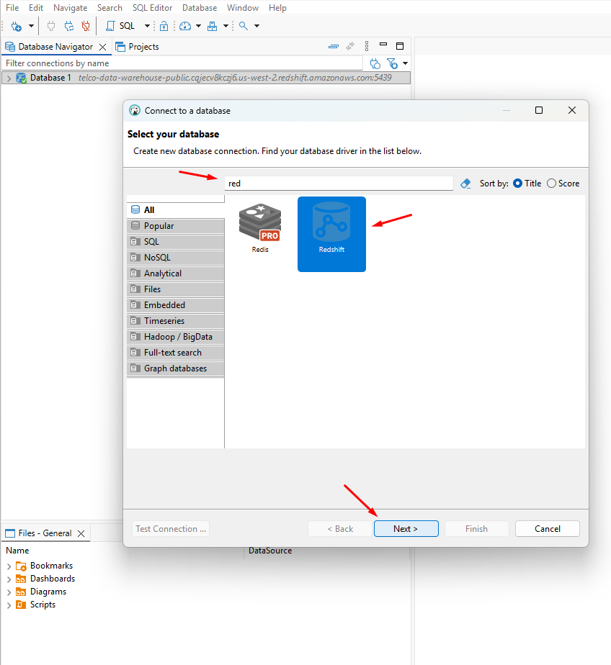Screen dimensions: 611x665
Task: Select the Hadoop / BigData category
Action: pyautogui.click(x=175, y=337)
